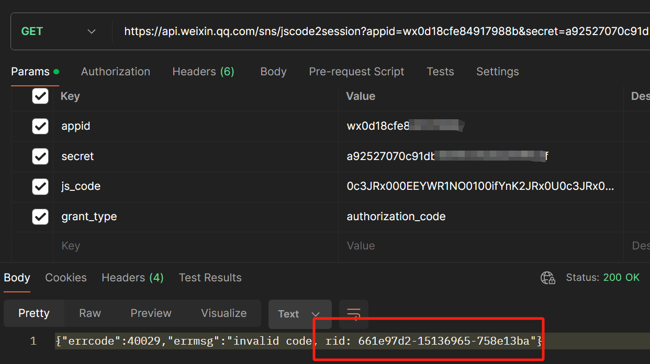Select the response Body tab
This screenshot has height=364, width=650.
tap(17, 278)
